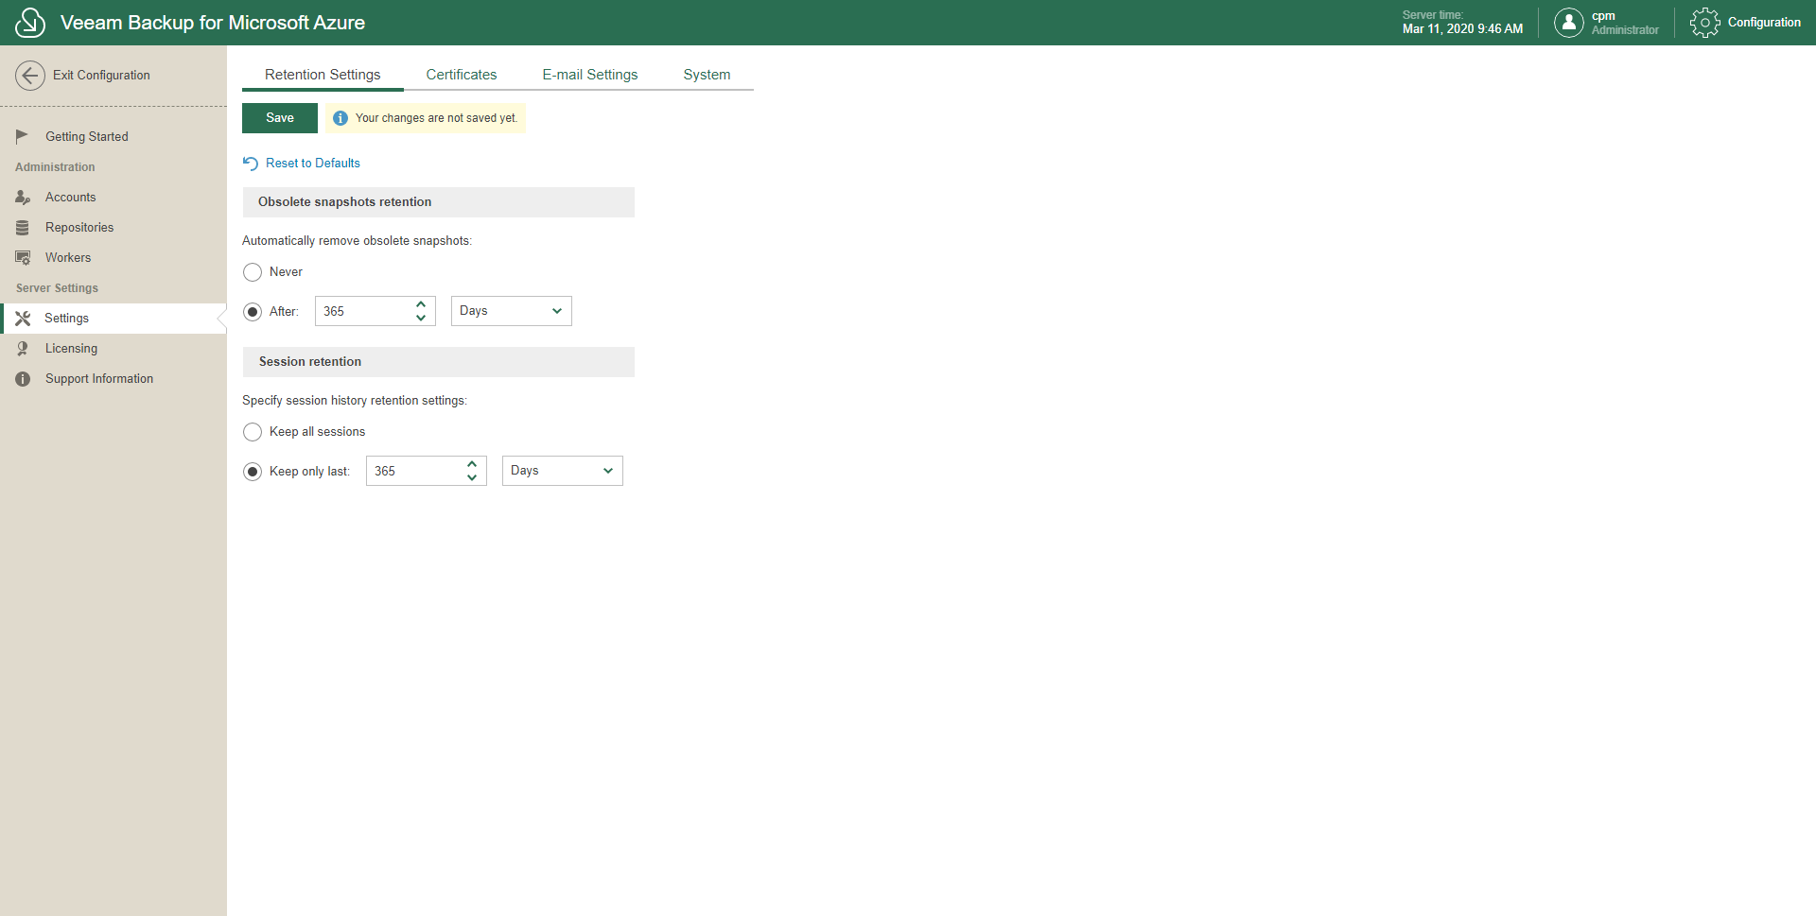Click the Repositories database icon
Screen dimensions: 1816x916
(x=23, y=227)
